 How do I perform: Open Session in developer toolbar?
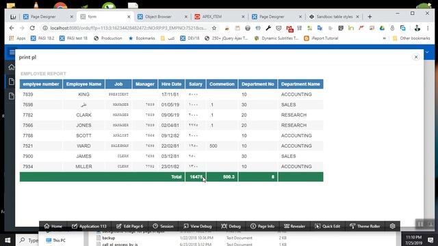[x=163, y=226]
